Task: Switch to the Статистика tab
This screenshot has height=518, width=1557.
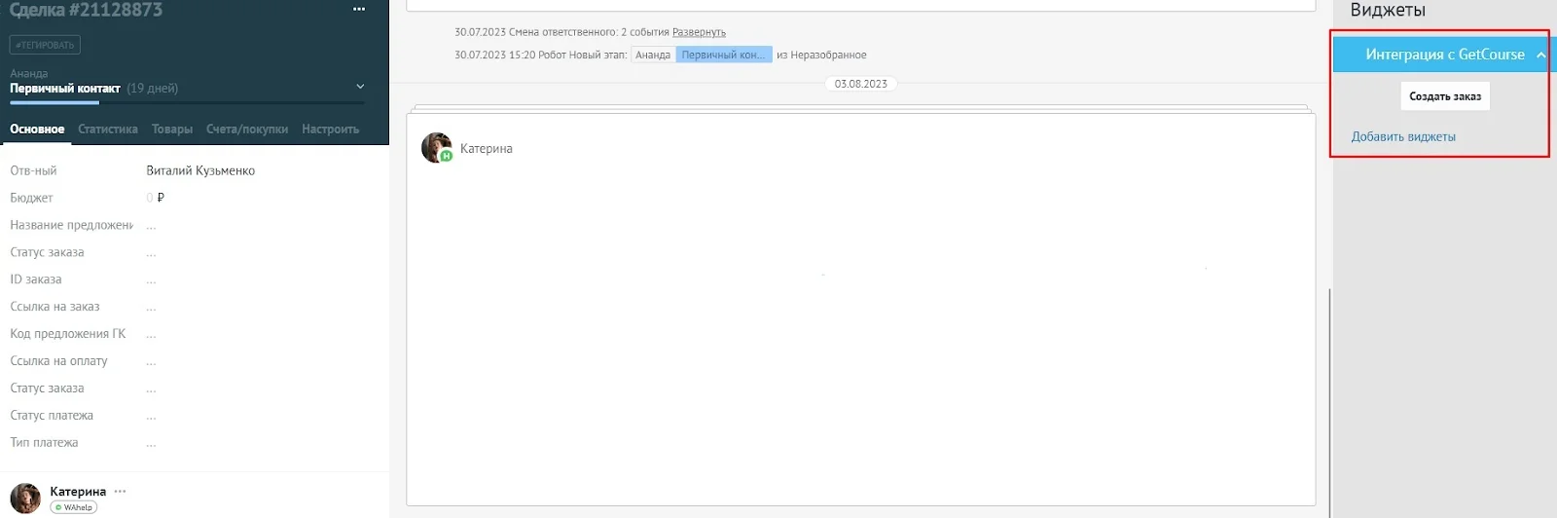Action: [x=107, y=129]
